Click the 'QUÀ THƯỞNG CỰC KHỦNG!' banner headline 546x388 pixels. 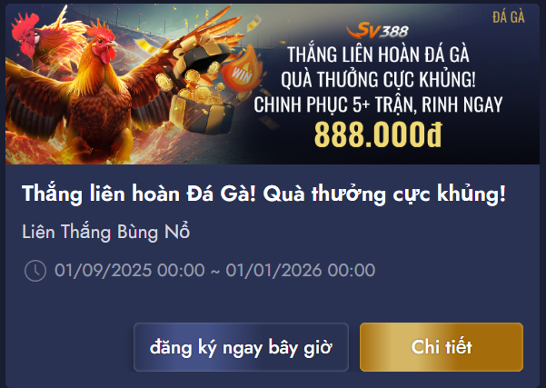pos(378,79)
